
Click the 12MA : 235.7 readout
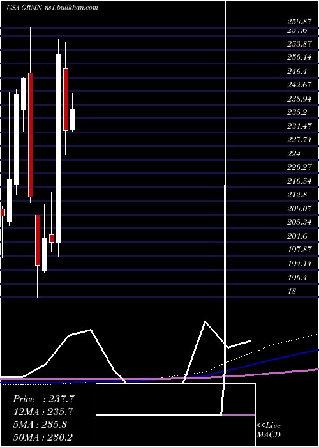coord(43,412)
